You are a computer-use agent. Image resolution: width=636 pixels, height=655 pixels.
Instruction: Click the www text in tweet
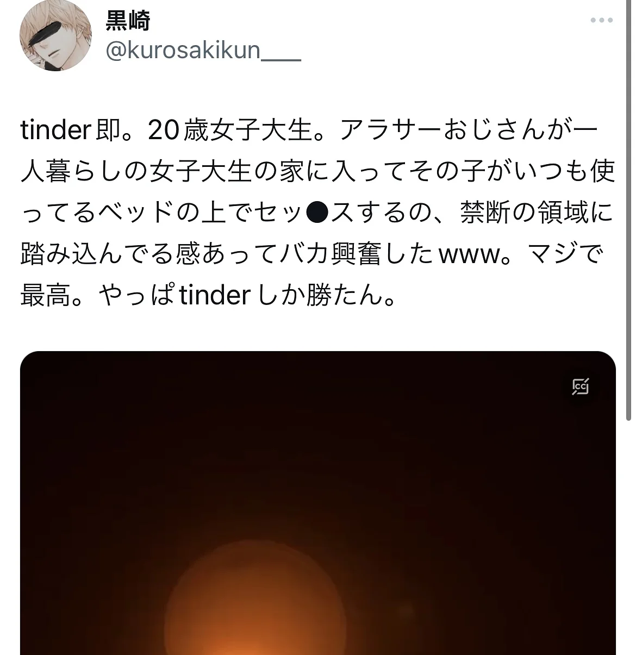[468, 255]
